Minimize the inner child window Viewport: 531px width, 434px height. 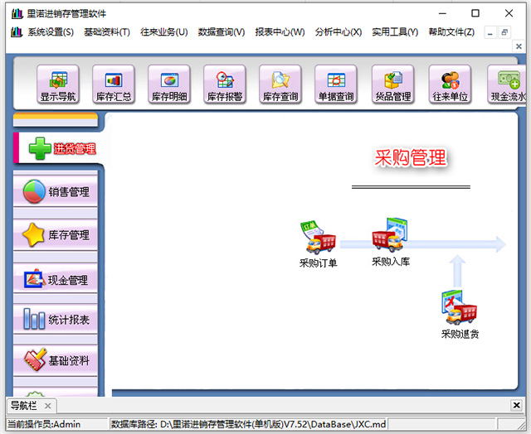click(x=490, y=32)
